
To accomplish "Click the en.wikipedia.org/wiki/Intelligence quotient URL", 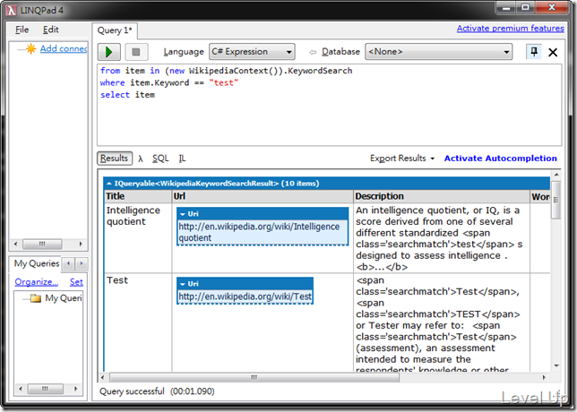I will (259, 232).
